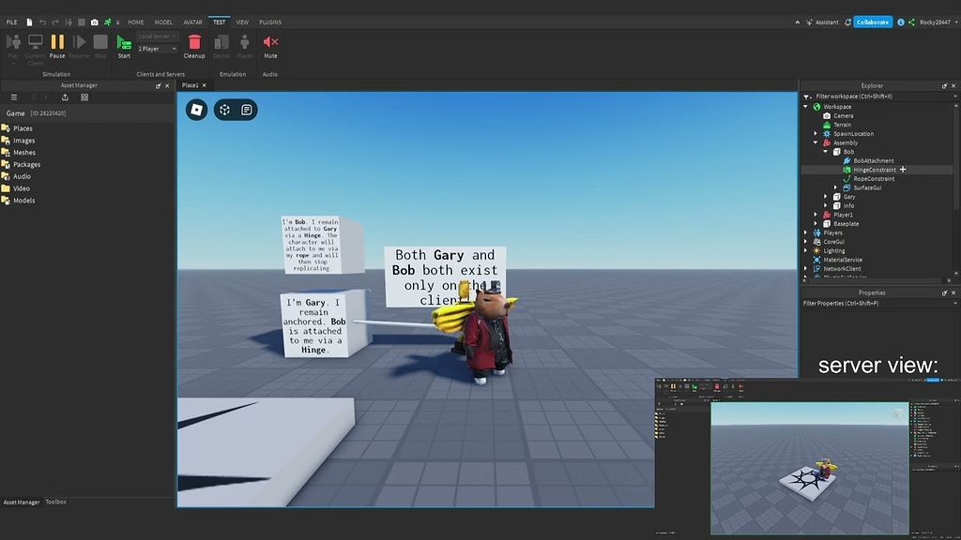Click the screenshot camera icon in quick access bar
The height and width of the screenshot is (540, 961).
click(x=94, y=22)
